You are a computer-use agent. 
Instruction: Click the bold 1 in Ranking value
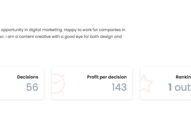(170, 87)
